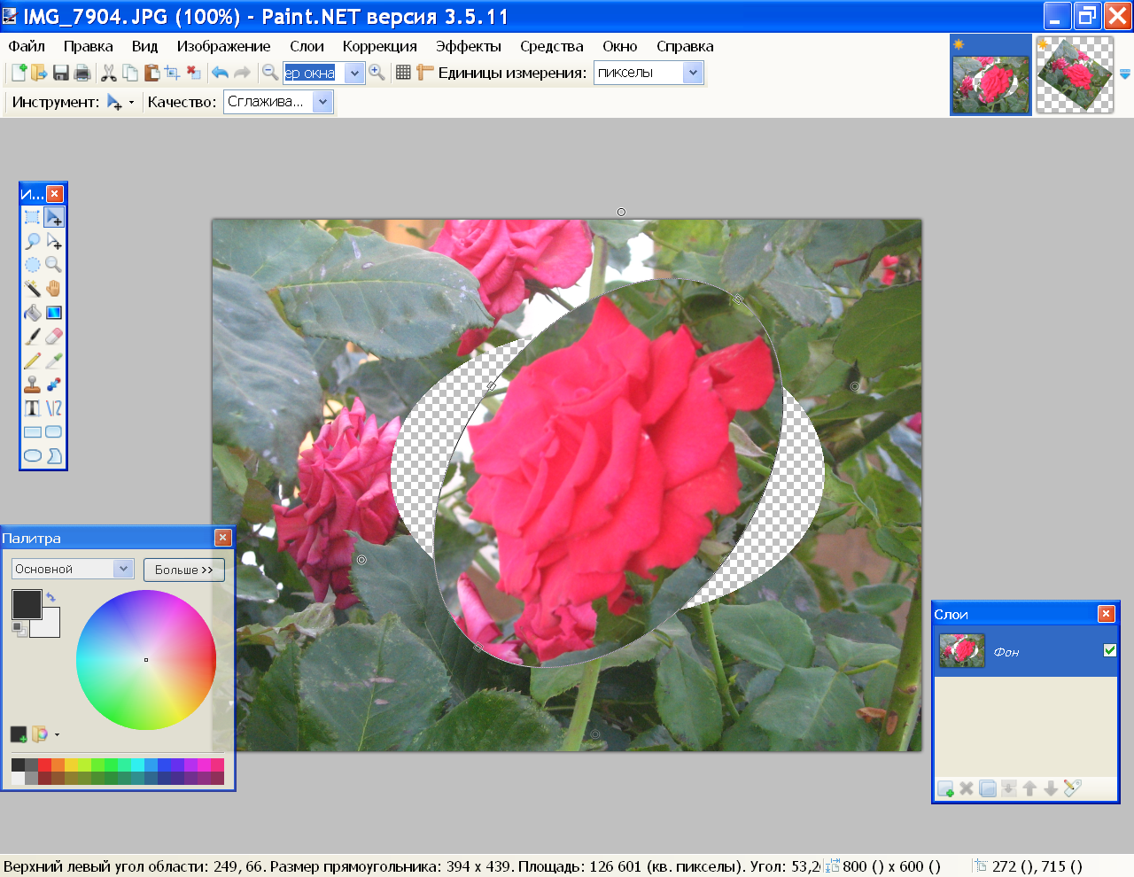
Task: Select the Lasso Select tool
Action: pyautogui.click(x=33, y=241)
